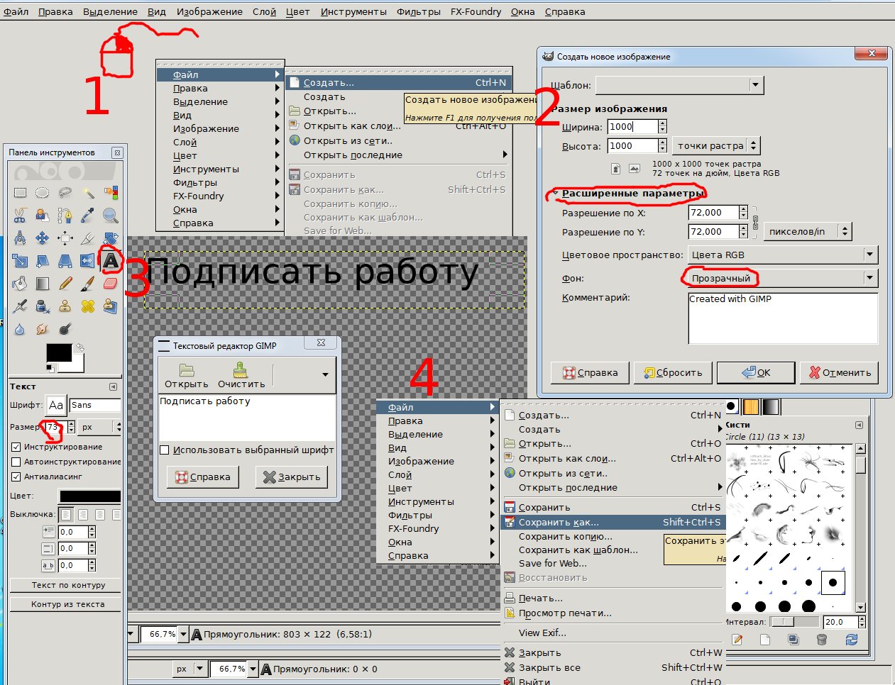Choose the Paths pen tool

tap(65, 216)
